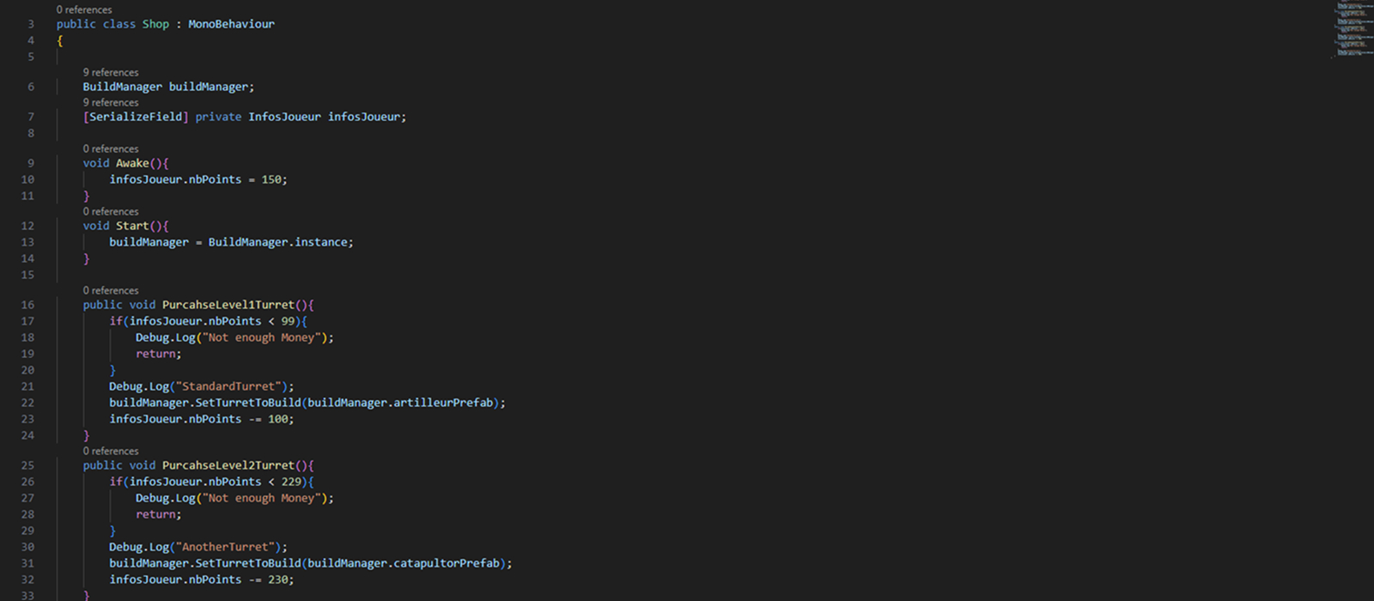
Task: Click the value 150 in the Awake method
Action: pyautogui.click(x=271, y=179)
